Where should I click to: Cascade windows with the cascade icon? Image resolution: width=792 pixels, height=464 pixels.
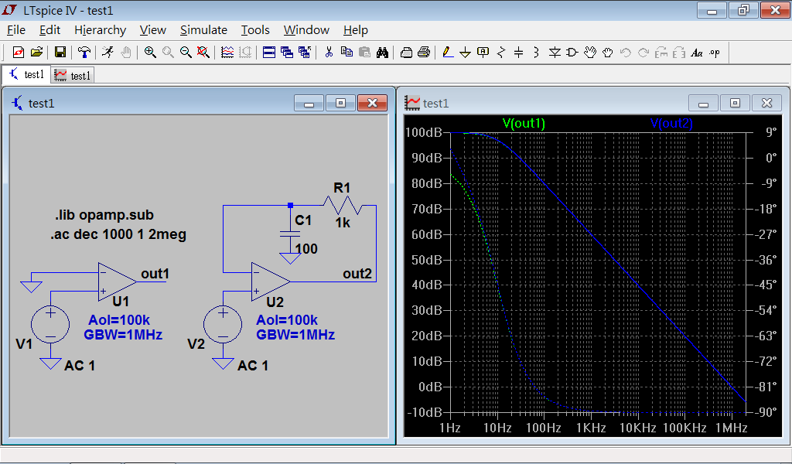286,52
